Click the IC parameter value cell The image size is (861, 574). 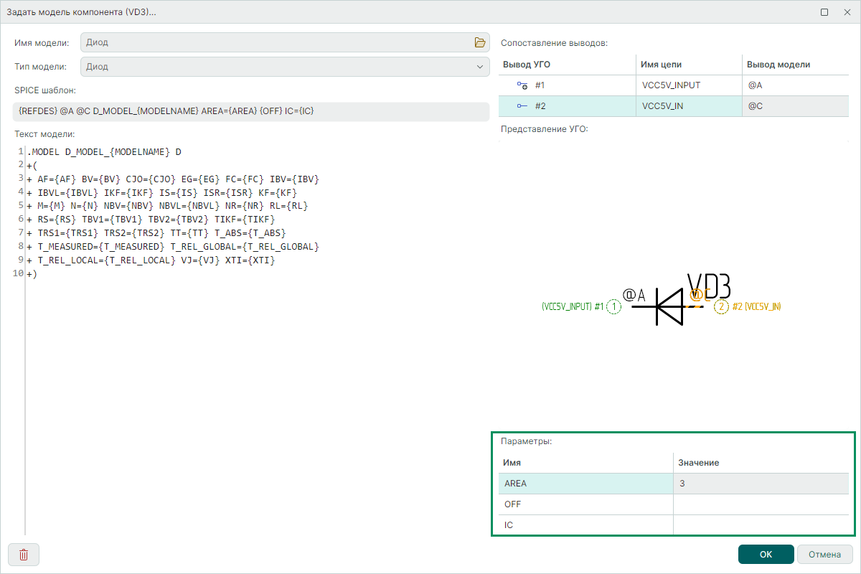pos(760,525)
